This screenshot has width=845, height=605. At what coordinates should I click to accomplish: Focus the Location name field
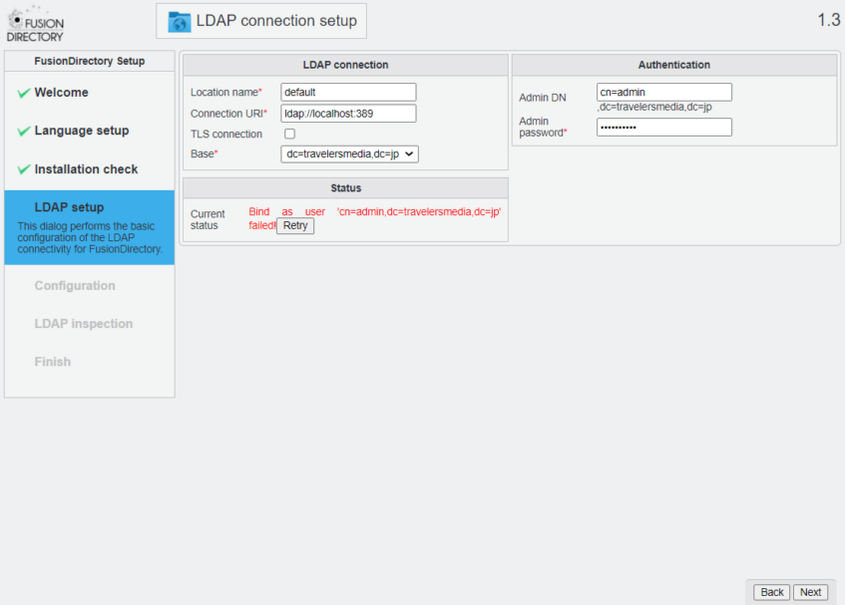tap(347, 92)
